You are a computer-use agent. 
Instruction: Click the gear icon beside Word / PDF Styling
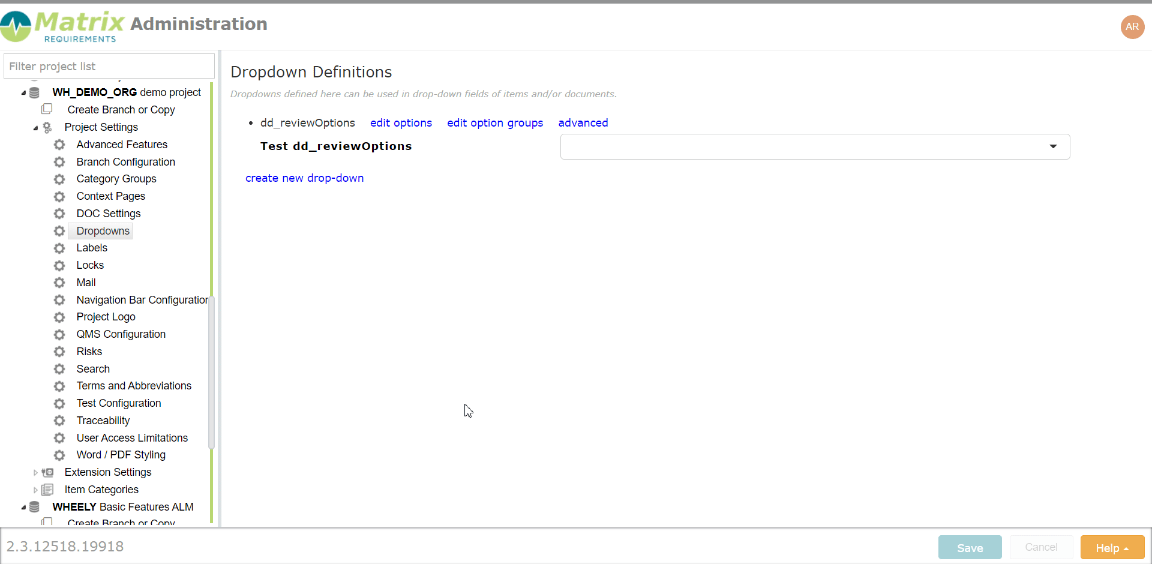pyautogui.click(x=59, y=455)
